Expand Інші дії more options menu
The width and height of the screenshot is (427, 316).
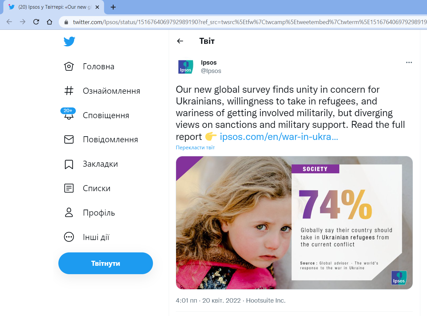[69, 237]
